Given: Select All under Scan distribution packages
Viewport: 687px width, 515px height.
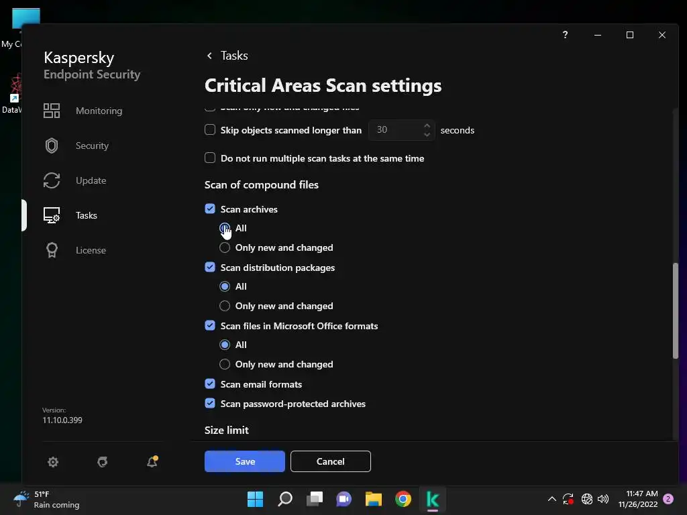Looking at the screenshot, I should pyautogui.click(x=225, y=286).
